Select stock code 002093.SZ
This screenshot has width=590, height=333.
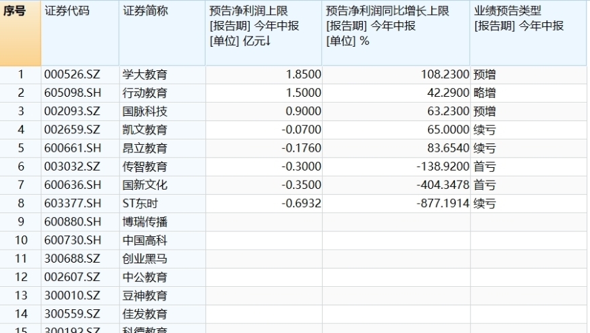pyautogui.click(x=73, y=111)
